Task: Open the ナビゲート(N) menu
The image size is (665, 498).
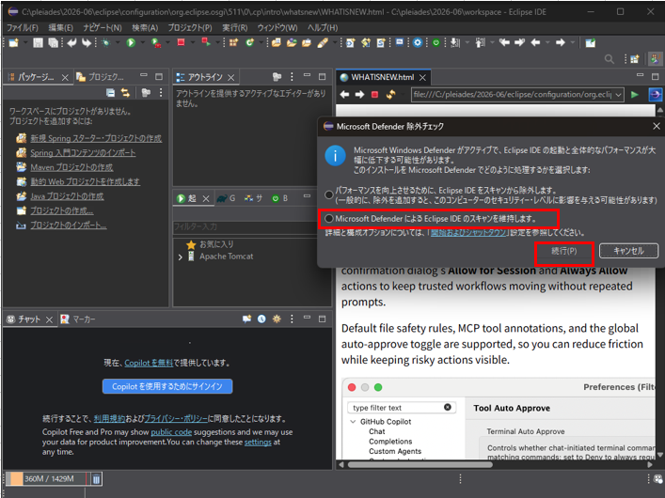Action: tap(103, 27)
